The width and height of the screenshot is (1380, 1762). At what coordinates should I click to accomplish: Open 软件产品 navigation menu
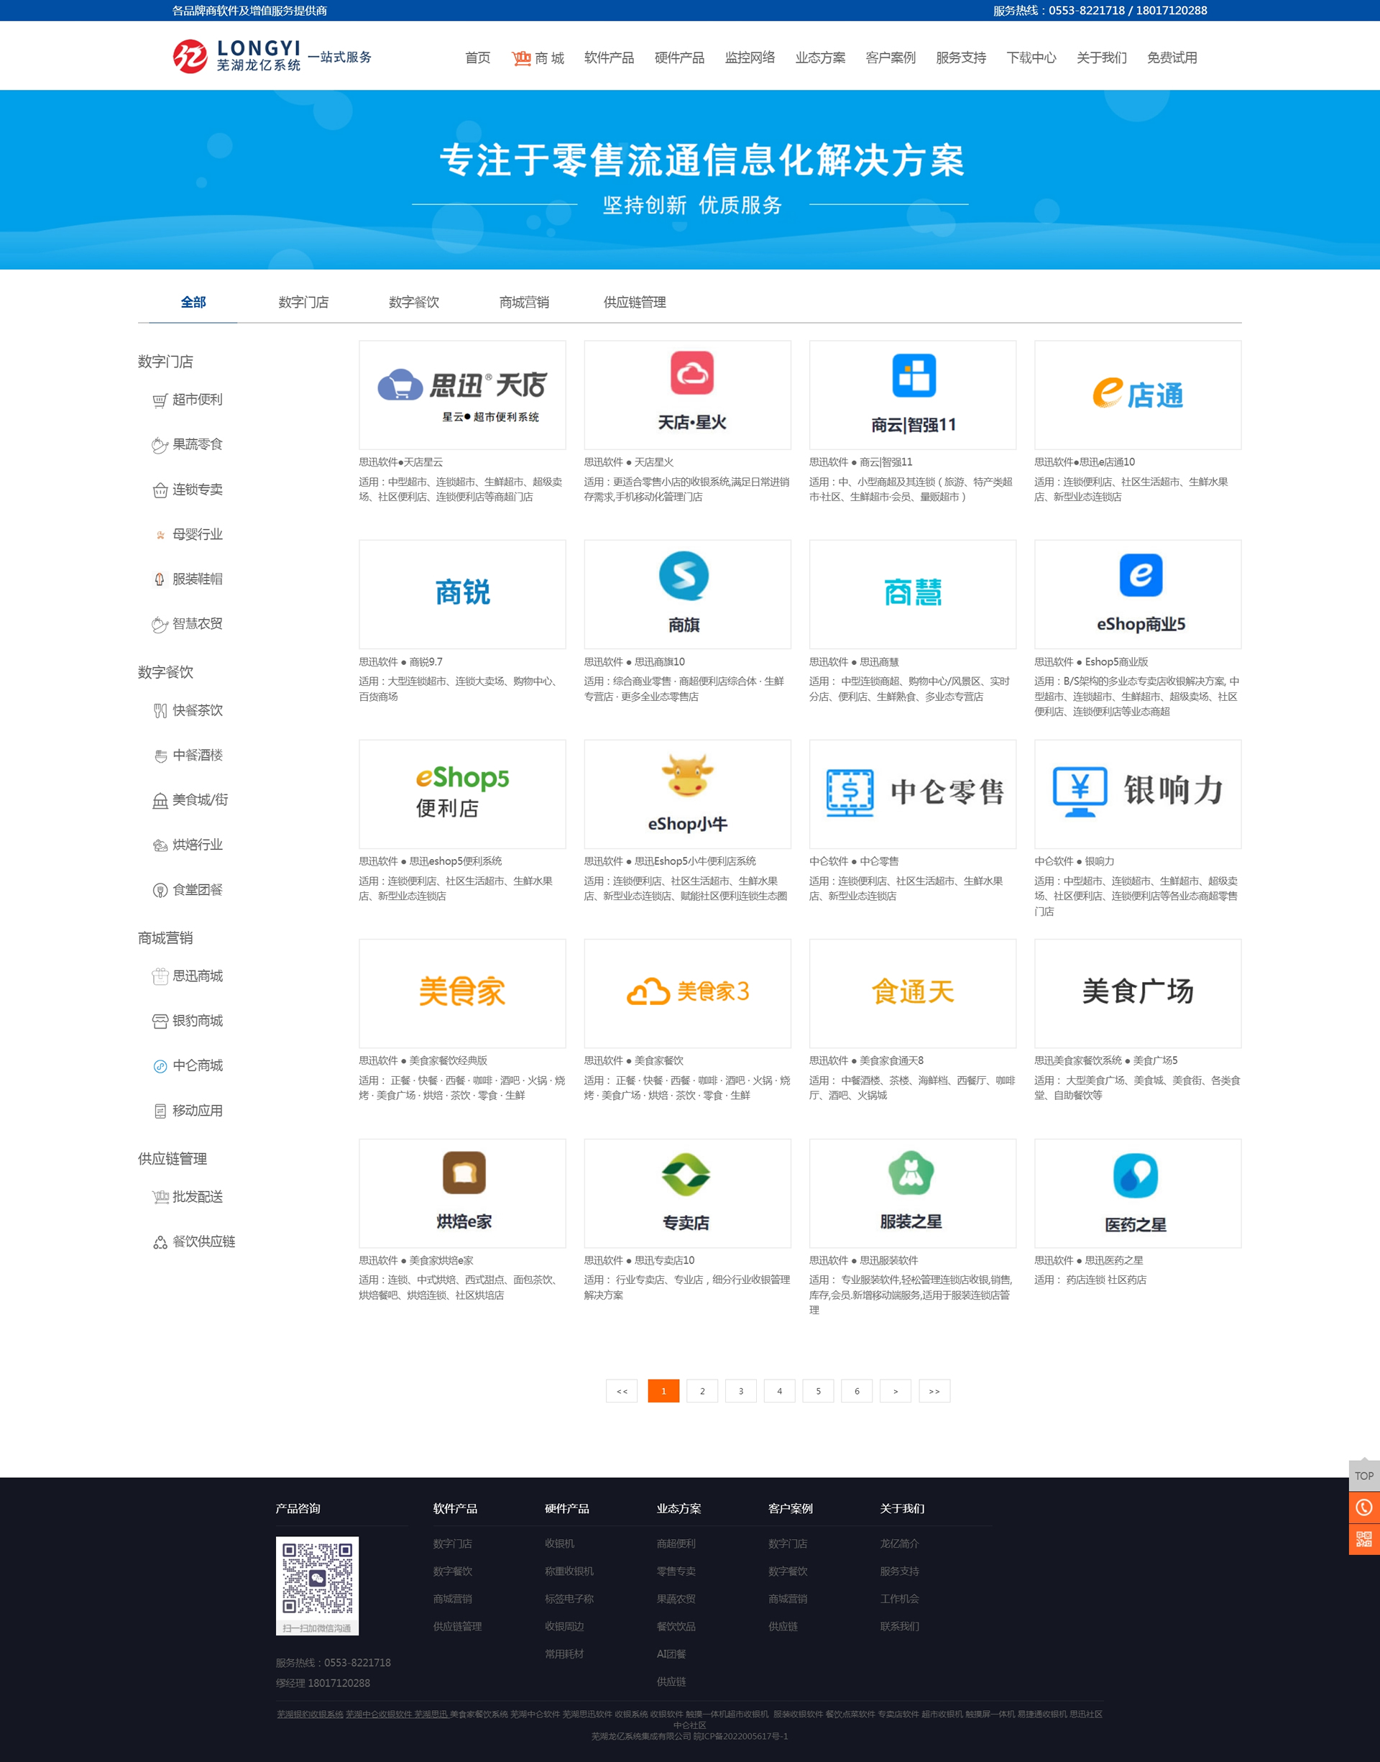pos(609,58)
